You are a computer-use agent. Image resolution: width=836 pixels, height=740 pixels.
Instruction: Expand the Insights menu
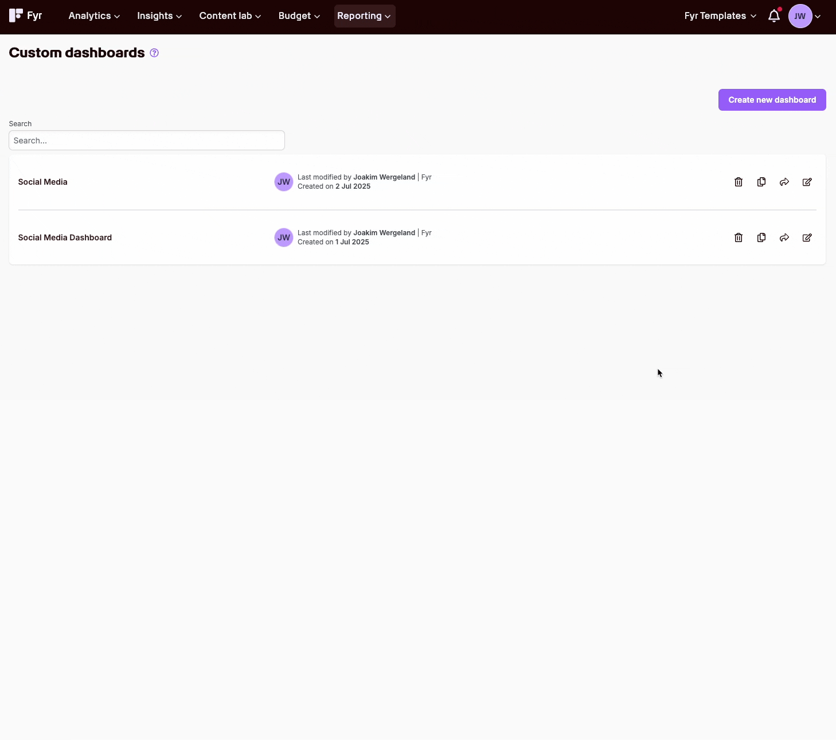pos(159,16)
